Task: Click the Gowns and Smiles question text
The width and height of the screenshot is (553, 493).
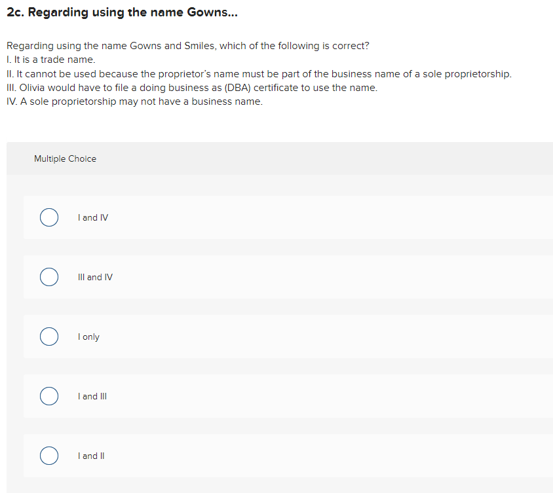Action: tap(187, 45)
